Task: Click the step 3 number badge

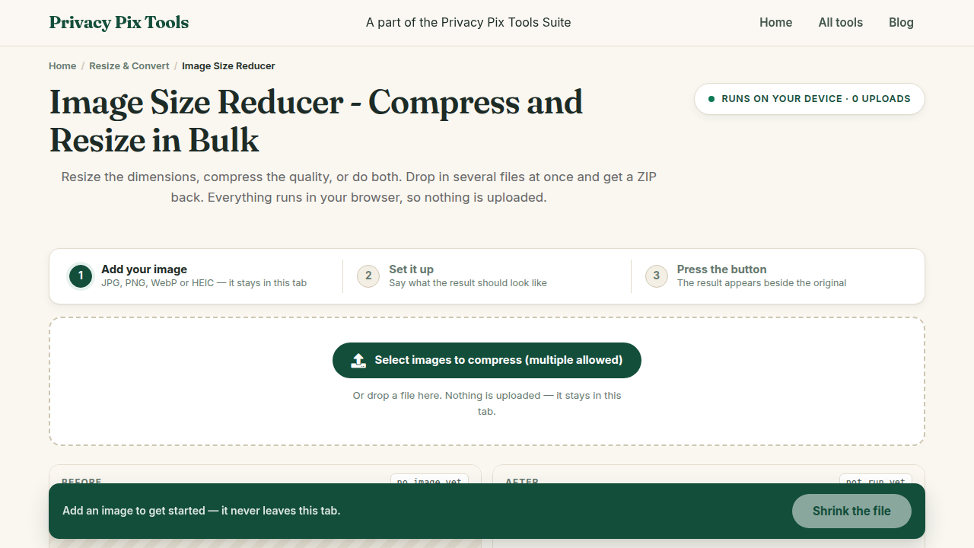Action: point(657,276)
